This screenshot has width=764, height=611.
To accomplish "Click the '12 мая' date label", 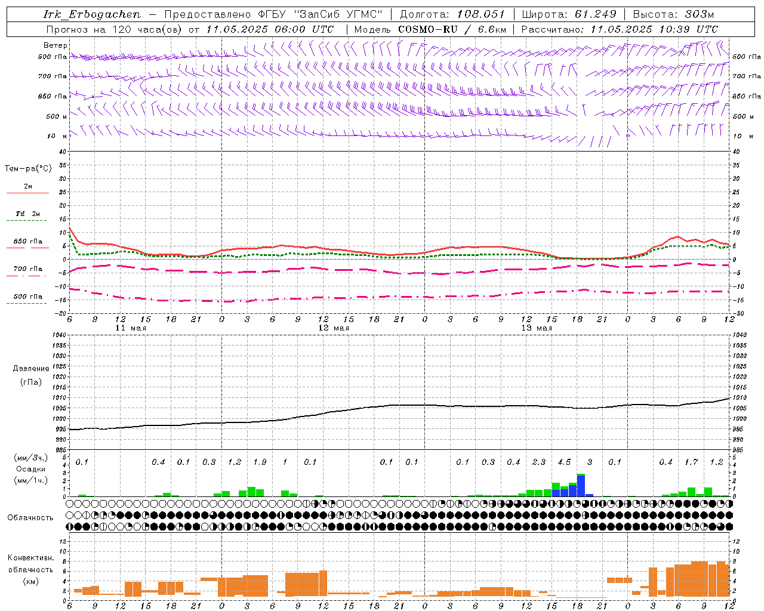I will [334, 328].
